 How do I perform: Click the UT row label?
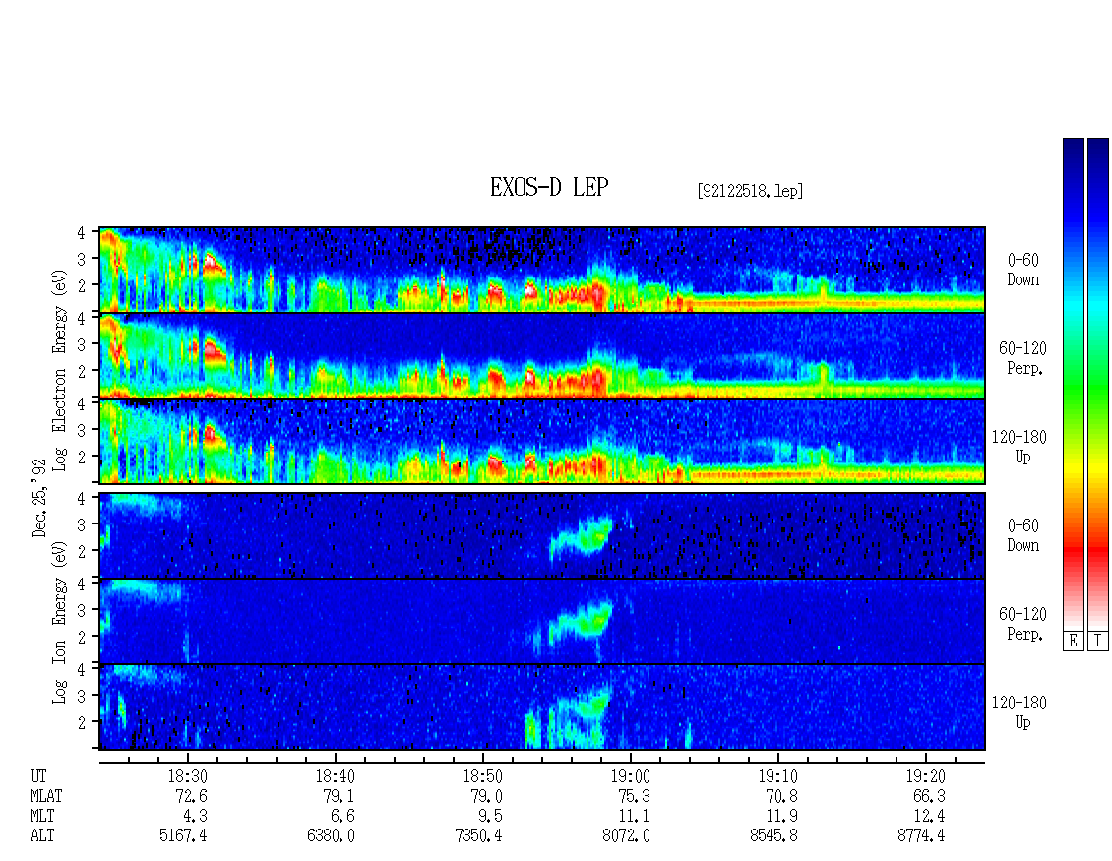(x=39, y=776)
